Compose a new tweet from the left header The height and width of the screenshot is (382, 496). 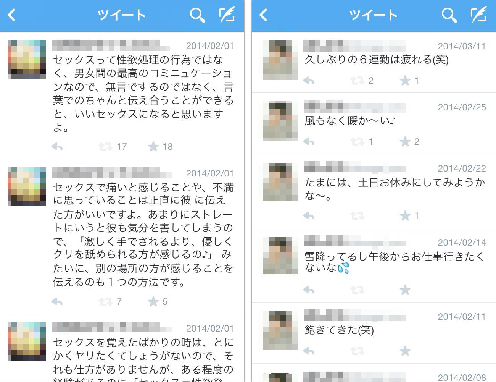tap(227, 15)
